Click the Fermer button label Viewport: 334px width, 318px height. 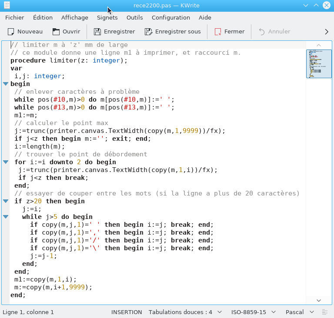tap(234, 32)
